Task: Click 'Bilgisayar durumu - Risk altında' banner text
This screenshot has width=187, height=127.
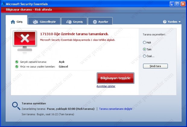Action: click(x=29, y=10)
